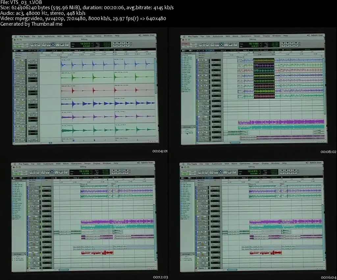Open Nudge value dropdown in 00:04:01 frame
This screenshot has width=337, height=280.
pyautogui.click(x=92, y=50)
